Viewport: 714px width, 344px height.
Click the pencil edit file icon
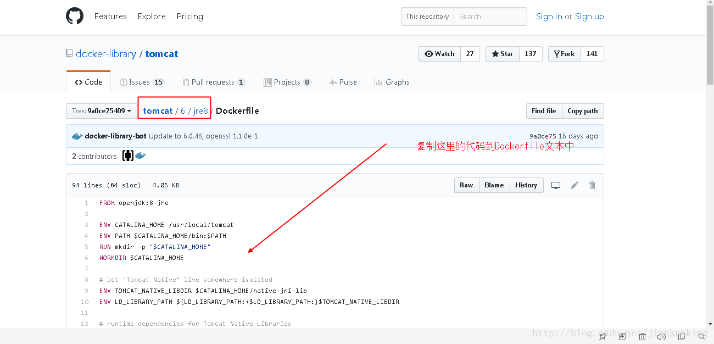click(x=574, y=185)
